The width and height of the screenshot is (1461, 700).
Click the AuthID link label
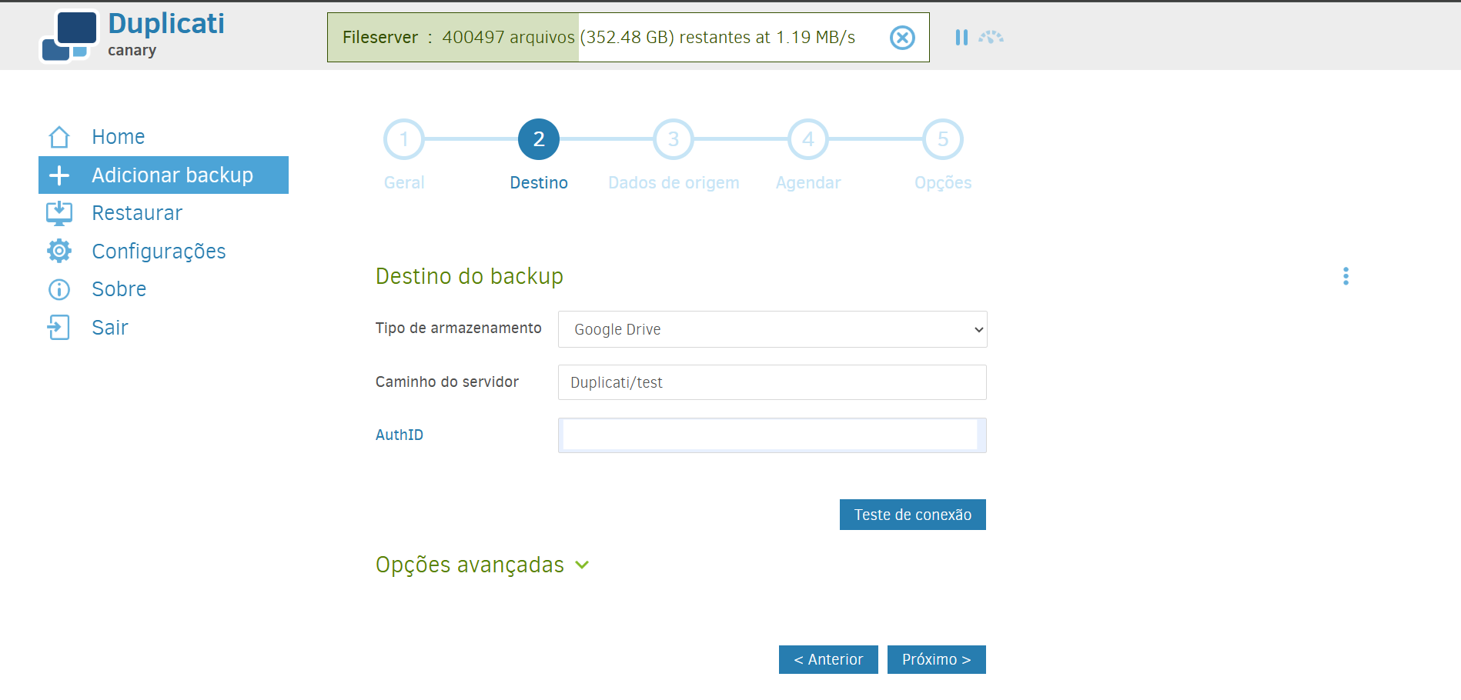point(399,435)
